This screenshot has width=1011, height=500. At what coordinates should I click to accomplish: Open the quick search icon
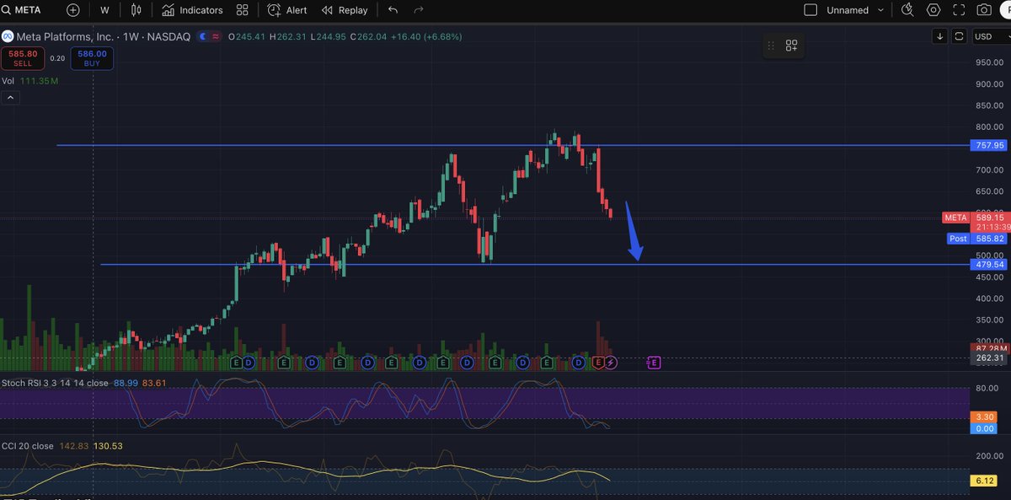pyautogui.click(x=907, y=10)
